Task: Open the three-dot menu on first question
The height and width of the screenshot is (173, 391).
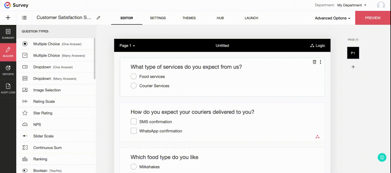Action: point(320,62)
